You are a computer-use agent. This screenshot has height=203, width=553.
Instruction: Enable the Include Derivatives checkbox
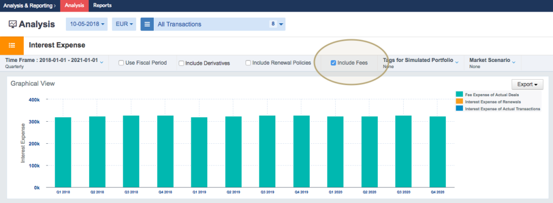[x=181, y=63]
